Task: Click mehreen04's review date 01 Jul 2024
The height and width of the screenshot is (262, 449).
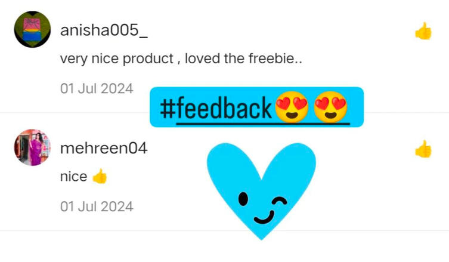Action: (97, 206)
